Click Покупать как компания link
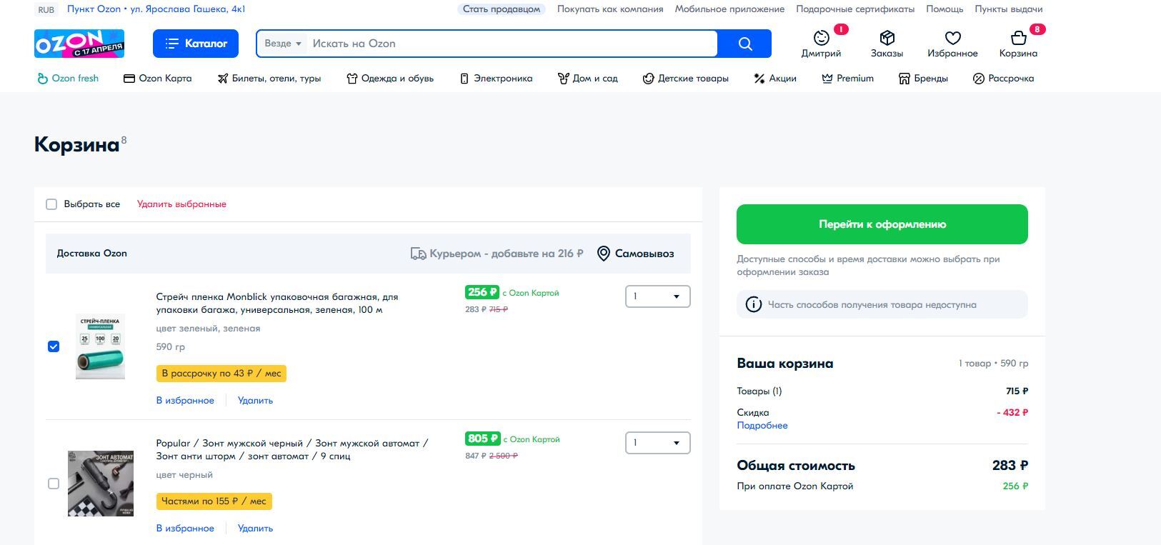The height and width of the screenshot is (545, 1161). tap(610, 9)
